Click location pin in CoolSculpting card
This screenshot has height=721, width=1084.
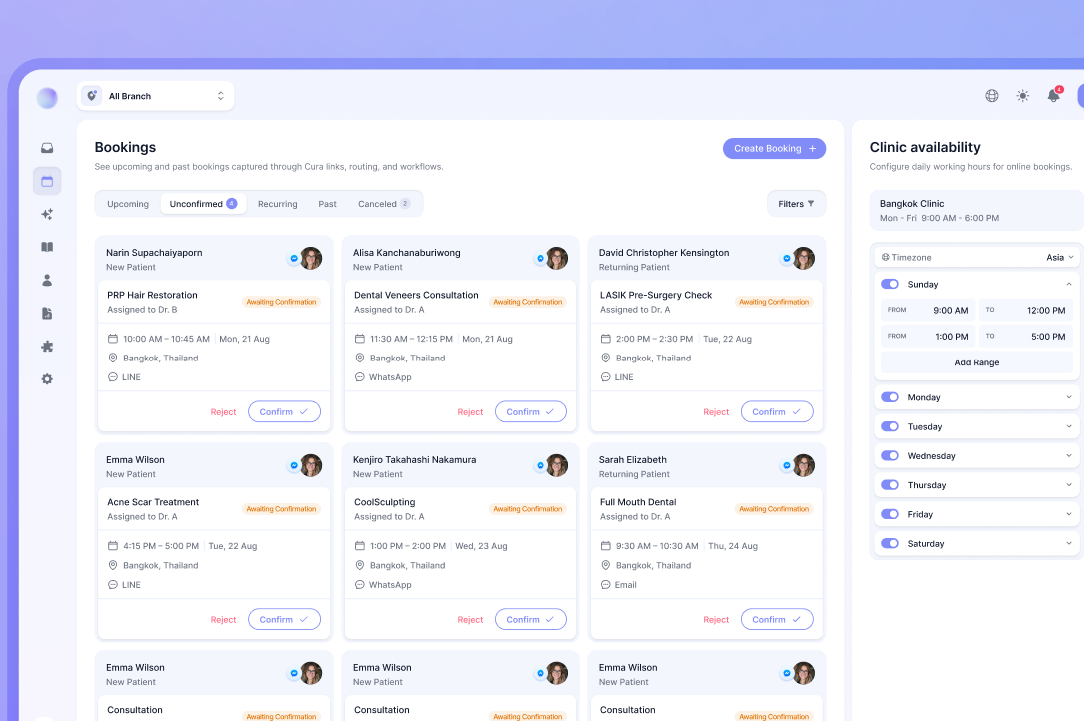[360, 565]
